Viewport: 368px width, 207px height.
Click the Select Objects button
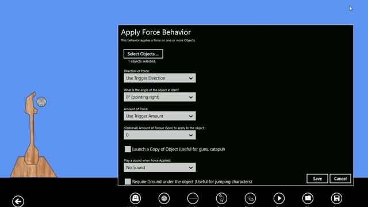click(x=143, y=53)
